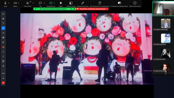Click the Цуркан Олександр name label
This screenshot has height=98, width=174.
[161, 29]
